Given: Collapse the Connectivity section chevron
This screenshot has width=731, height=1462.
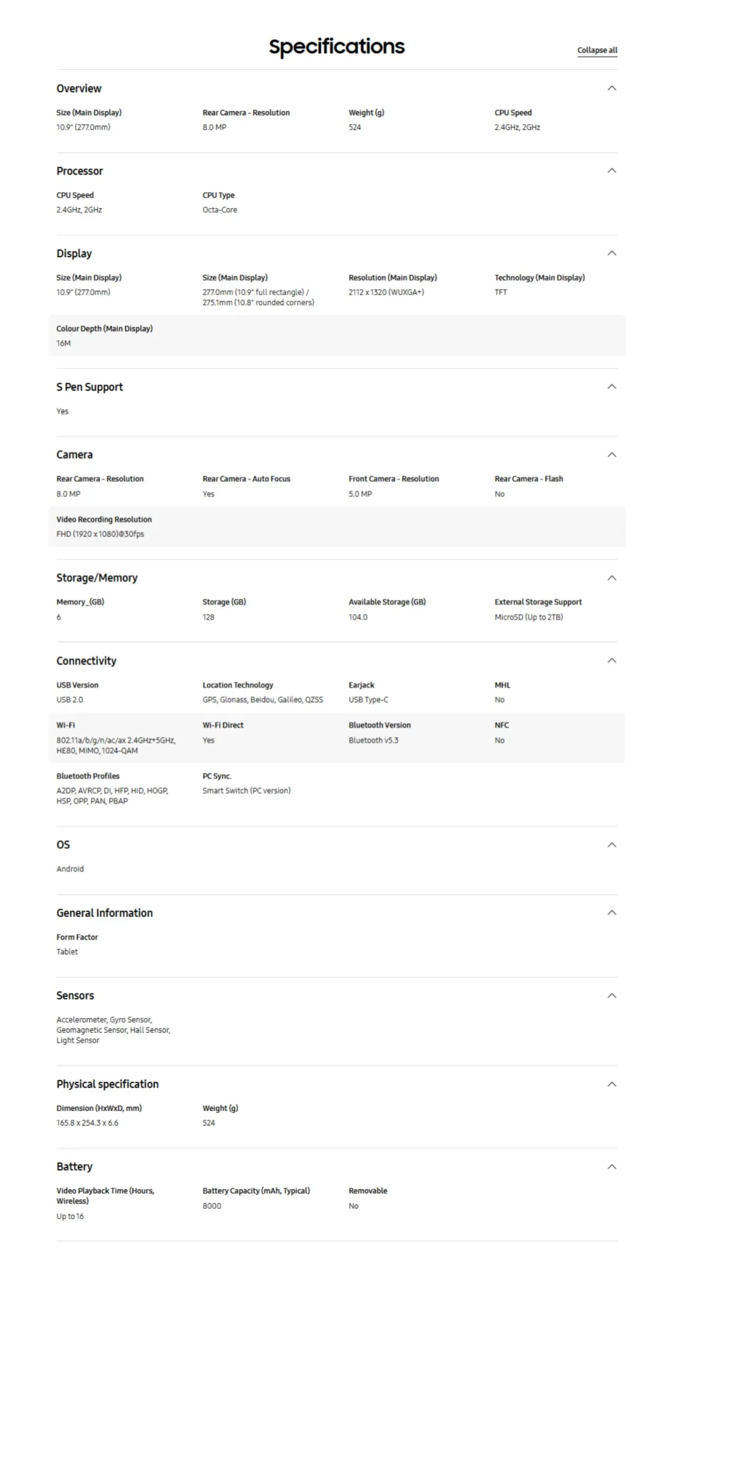Looking at the screenshot, I should coord(612,661).
